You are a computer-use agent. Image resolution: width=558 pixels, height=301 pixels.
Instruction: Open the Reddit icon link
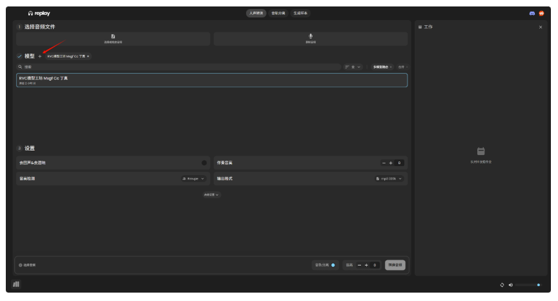(x=541, y=13)
